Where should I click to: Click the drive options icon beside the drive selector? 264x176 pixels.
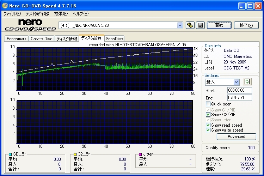(190, 25)
